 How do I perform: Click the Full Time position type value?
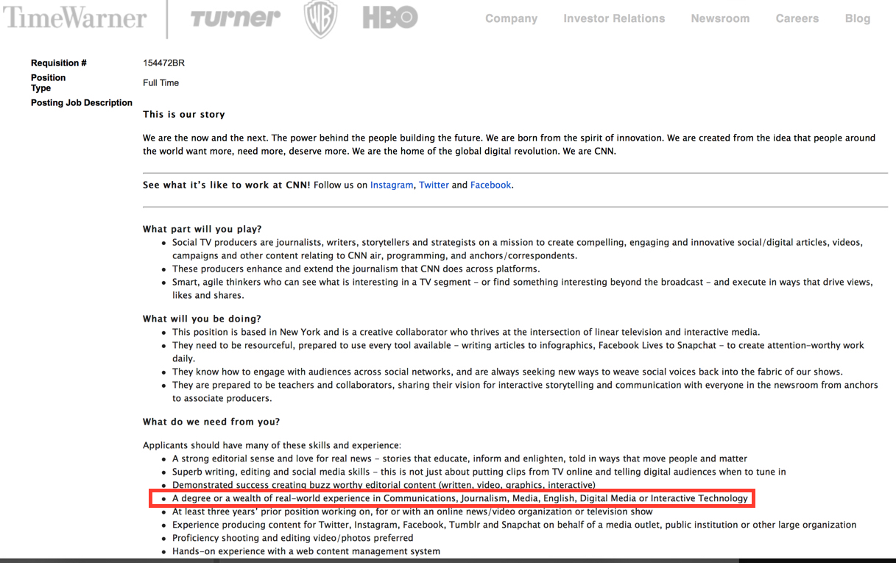tap(160, 83)
